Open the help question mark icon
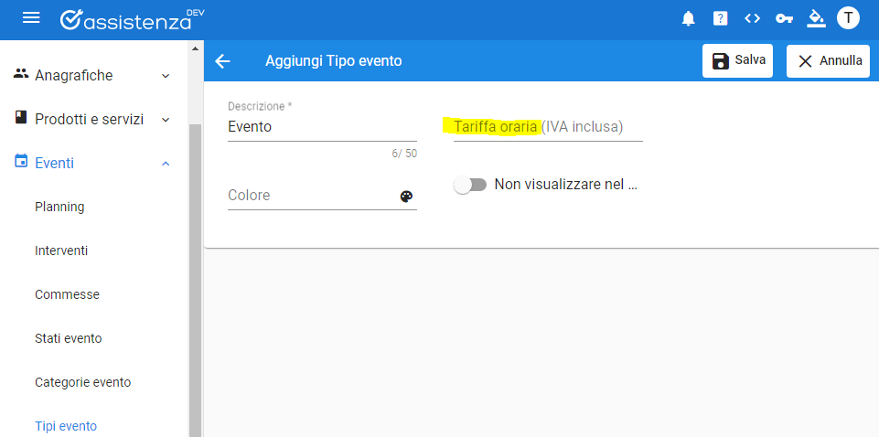879x437 pixels. click(721, 18)
